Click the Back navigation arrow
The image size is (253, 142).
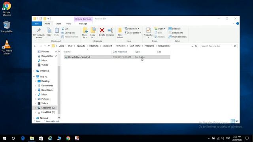pos(35,46)
